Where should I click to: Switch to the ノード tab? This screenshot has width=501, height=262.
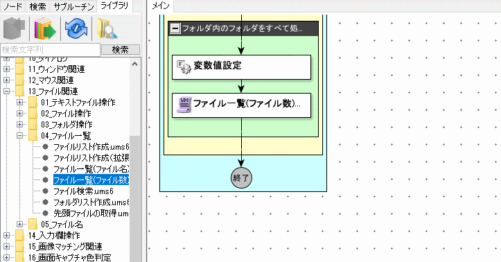tap(13, 6)
